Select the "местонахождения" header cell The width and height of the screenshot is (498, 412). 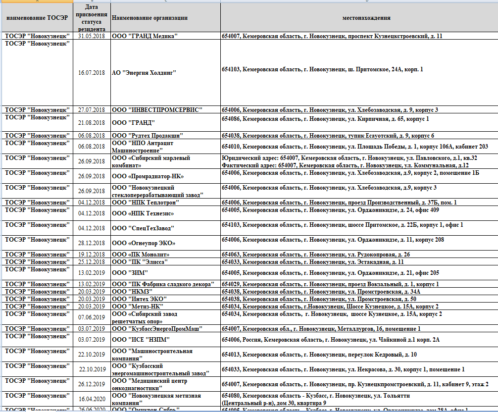point(359,18)
